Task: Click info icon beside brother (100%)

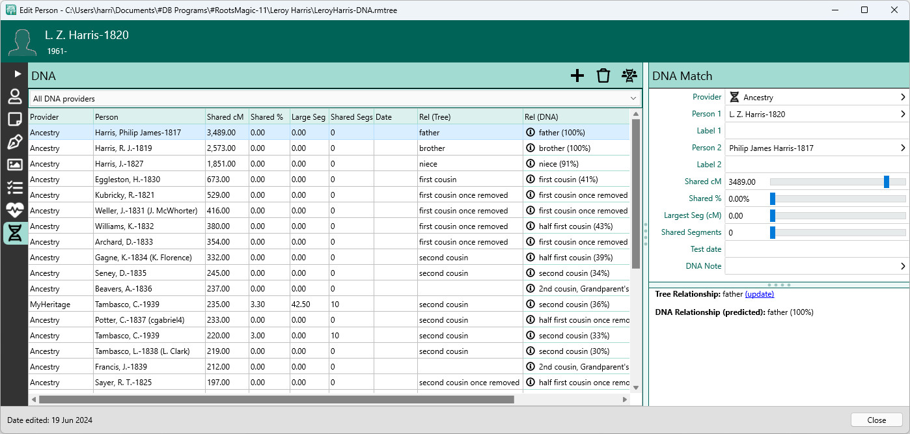Action: click(531, 148)
